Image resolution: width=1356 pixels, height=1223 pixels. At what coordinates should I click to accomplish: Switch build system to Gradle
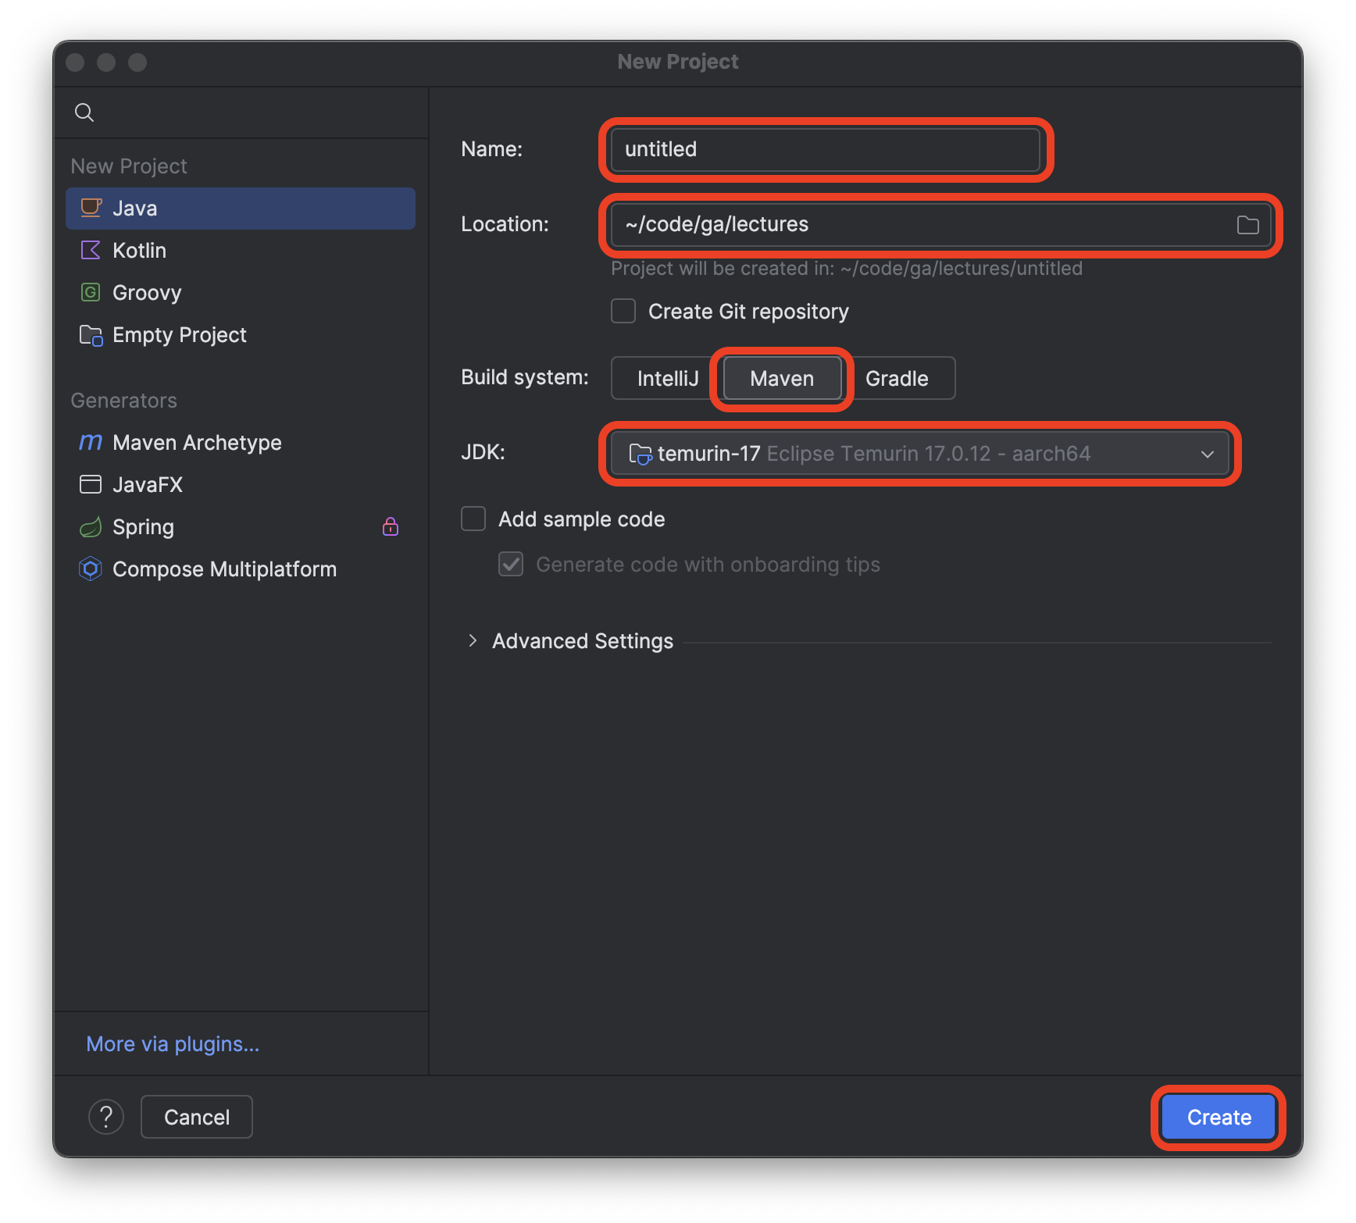(x=897, y=378)
